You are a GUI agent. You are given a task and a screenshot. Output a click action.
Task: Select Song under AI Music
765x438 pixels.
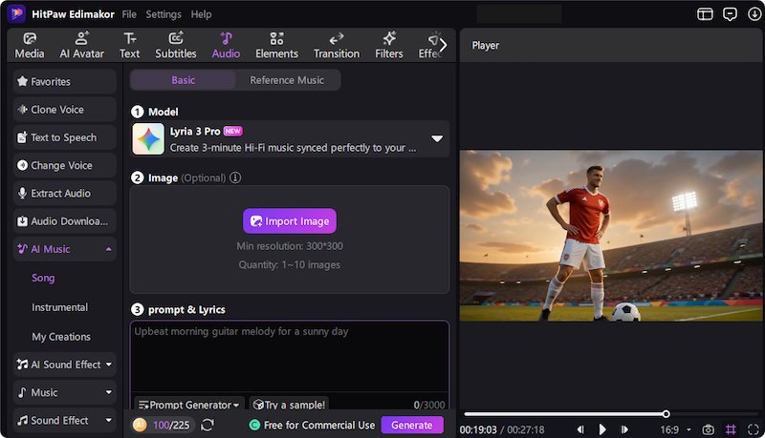pyautogui.click(x=43, y=278)
